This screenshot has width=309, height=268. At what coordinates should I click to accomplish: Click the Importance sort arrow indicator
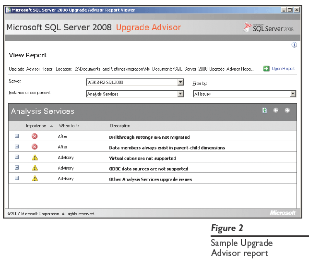pos(51,126)
